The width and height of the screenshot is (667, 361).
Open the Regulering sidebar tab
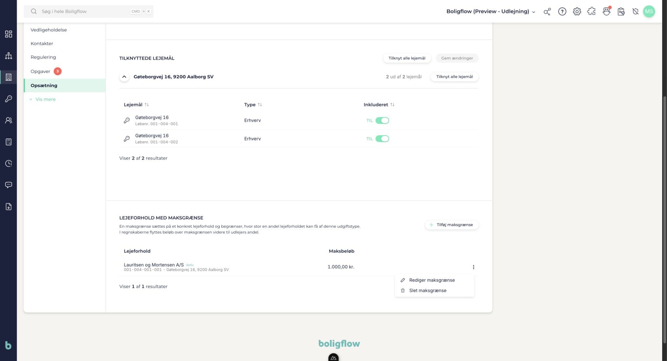(65, 57)
